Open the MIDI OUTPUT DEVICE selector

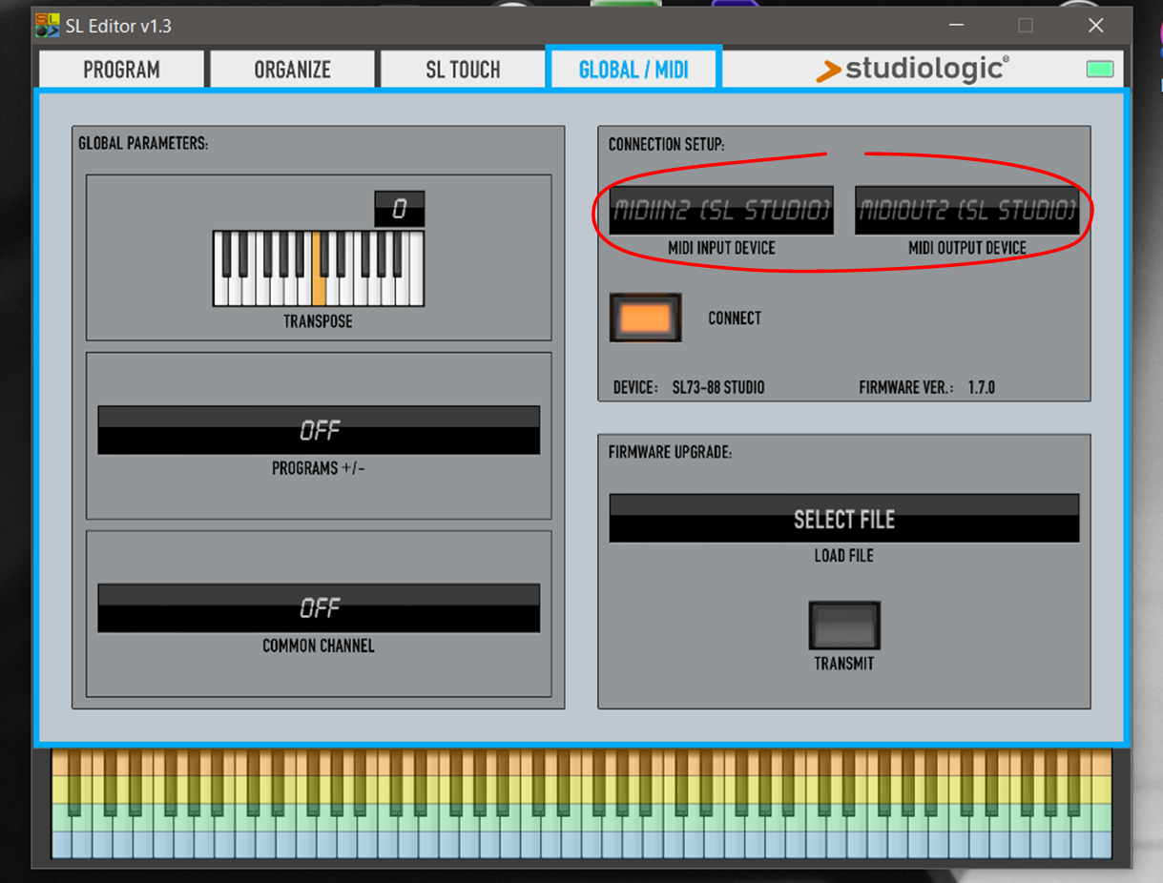[x=967, y=210]
